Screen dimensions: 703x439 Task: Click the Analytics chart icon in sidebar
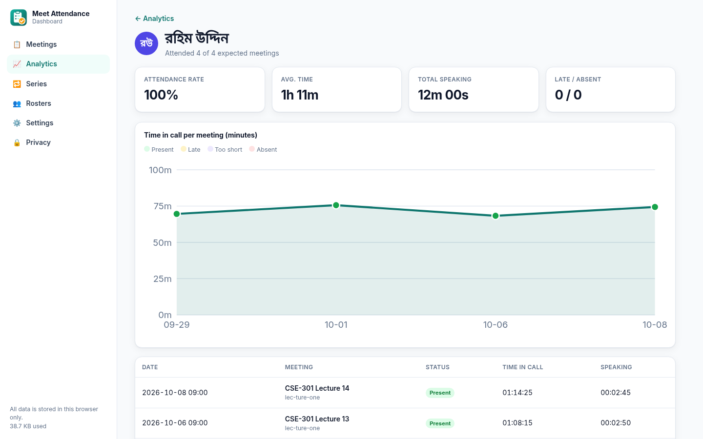[x=17, y=64]
